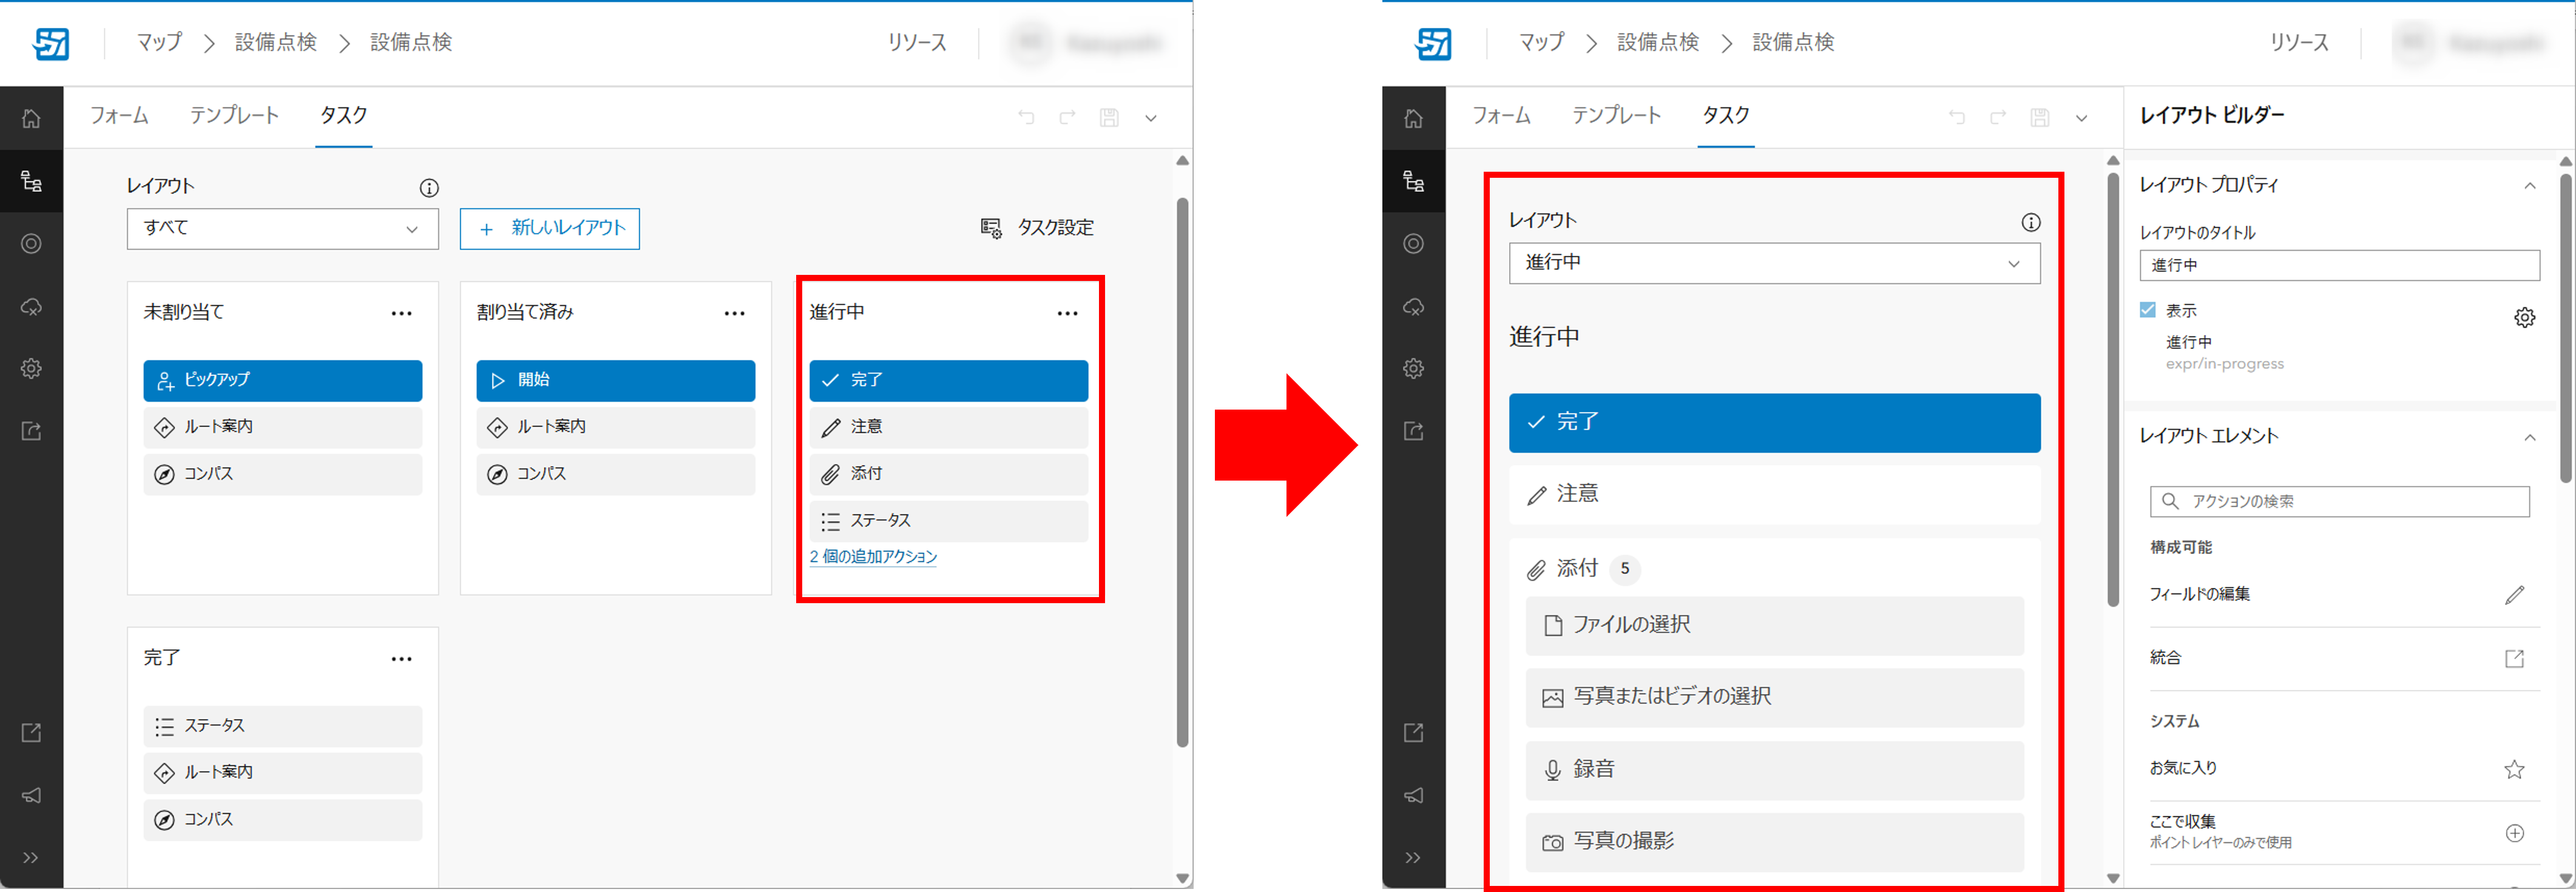The image size is (2576, 892).
Task: Click the pencil icon for フィールドの編集
Action: coord(2514,595)
